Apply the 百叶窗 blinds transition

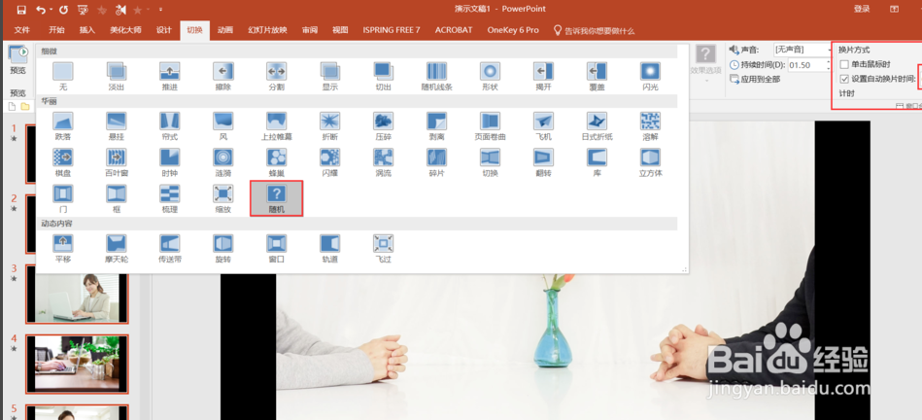click(x=117, y=162)
